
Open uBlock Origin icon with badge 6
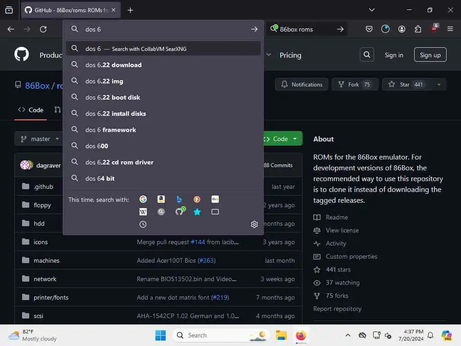tap(434, 28)
